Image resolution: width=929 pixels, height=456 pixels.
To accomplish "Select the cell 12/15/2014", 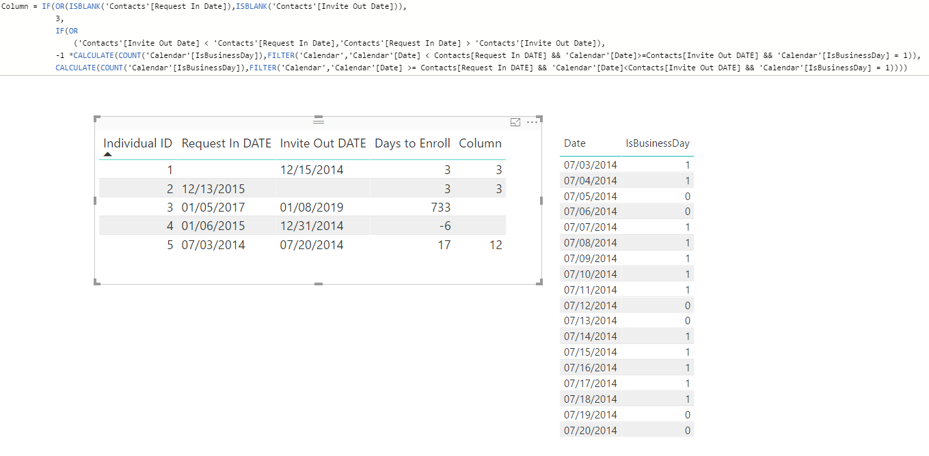I will [312, 169].
